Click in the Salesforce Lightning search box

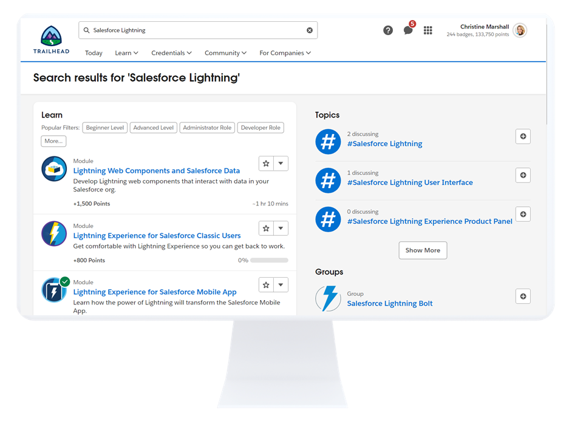point(198,30)
